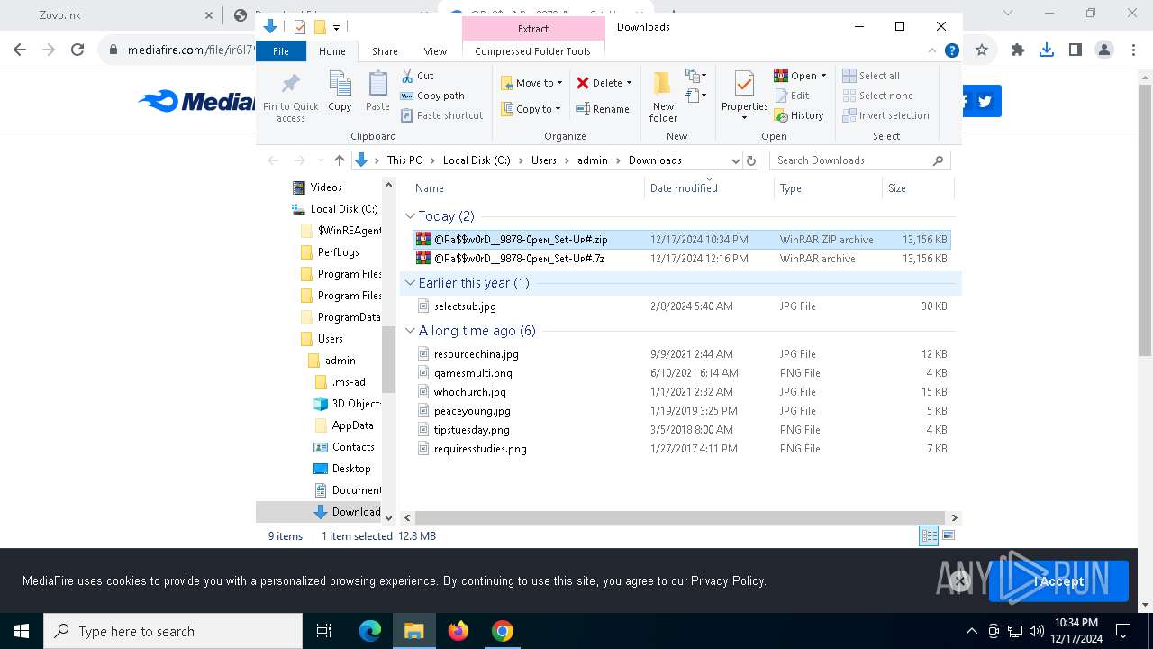
Task: Create a New folder from ribbon
Action: 663,96
